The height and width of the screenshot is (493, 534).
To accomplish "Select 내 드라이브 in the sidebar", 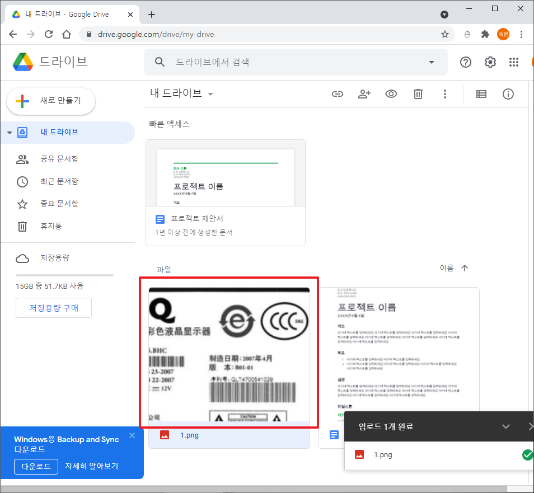I will [68, 133].
